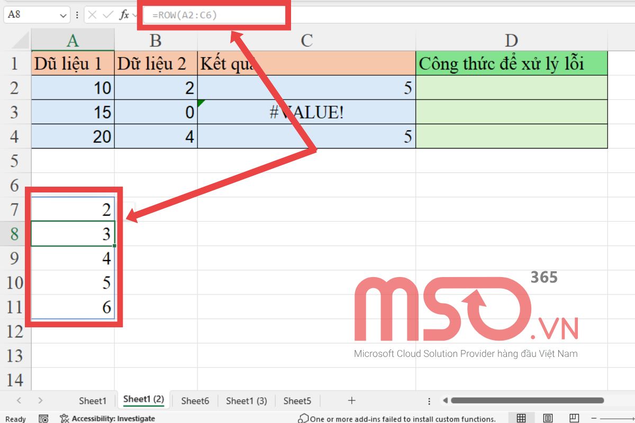Image resolution: width=635 pixels, height=423 pixels.
Task: Click cell A10 containing 5
Action: pyautogui.click(x=73, y=282)
